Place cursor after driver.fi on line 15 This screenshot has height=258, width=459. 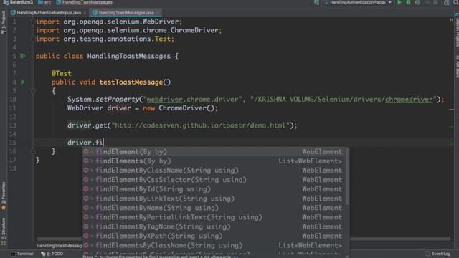point(103,143)
